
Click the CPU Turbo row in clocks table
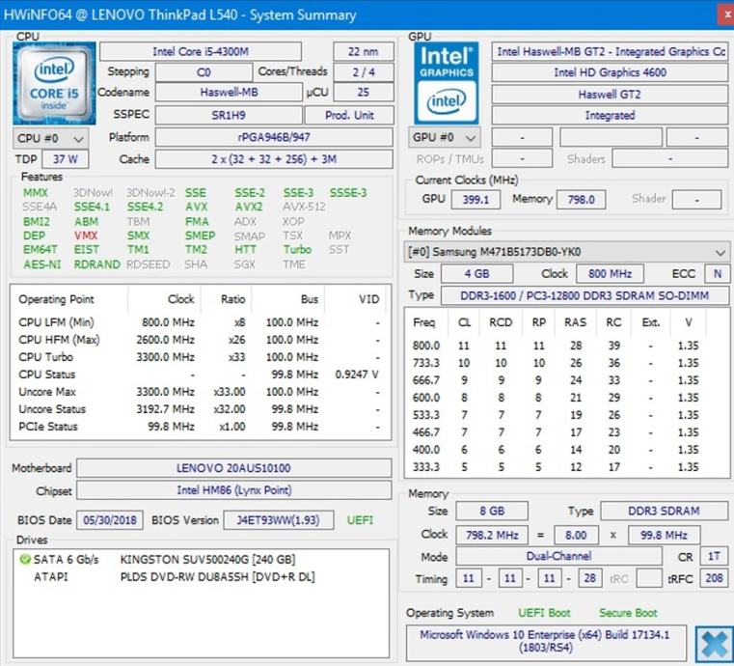[x=198, y=357]
